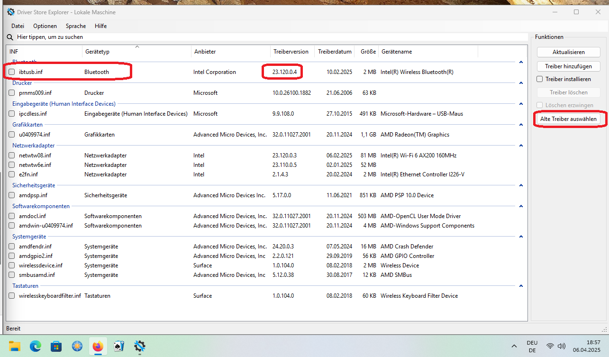Viewport: 609px width, 357px height.
Task: Collapse Tastaturen group arrow
Action: 521,286
